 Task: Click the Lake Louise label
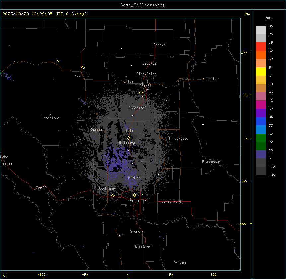(6, 160)
